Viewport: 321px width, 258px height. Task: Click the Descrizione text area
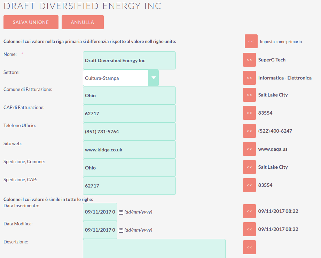pos(154,249)
